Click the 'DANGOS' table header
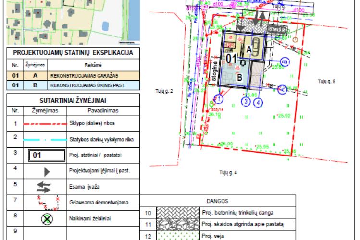Screen dimensions: 360x240 (217, 201)
